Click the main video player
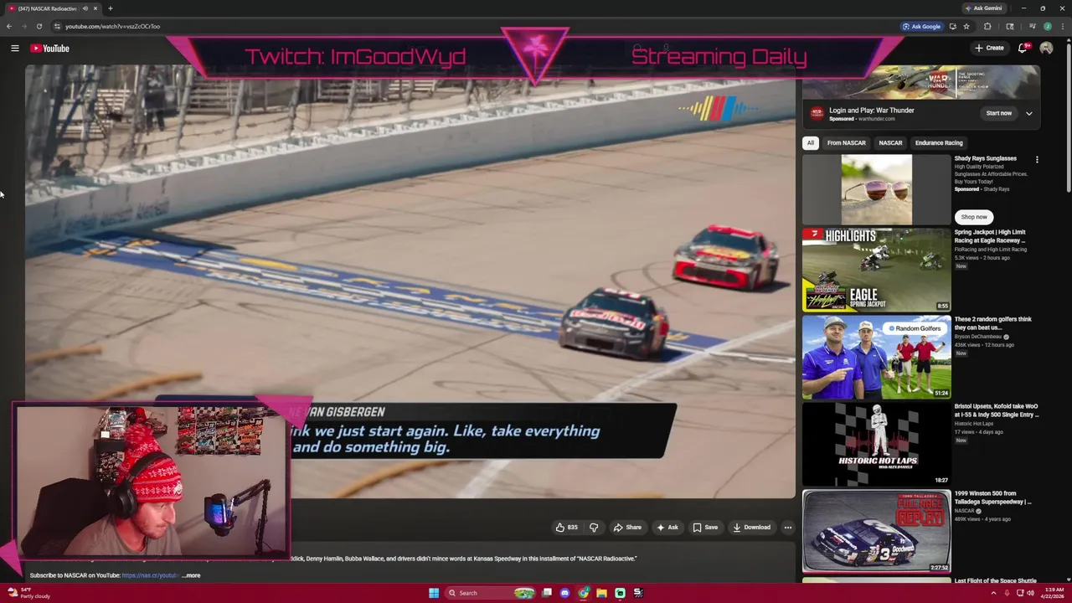This screenshot has height=603, width=1072. tap(410, 281)
